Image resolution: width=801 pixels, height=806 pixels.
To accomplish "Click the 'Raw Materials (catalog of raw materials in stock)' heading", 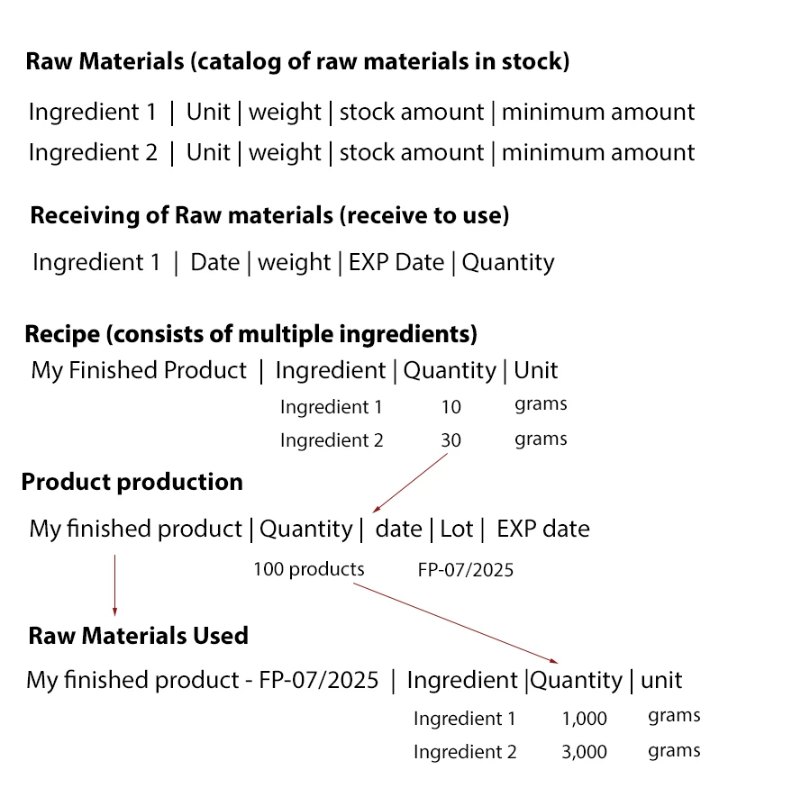I will 297,61.
